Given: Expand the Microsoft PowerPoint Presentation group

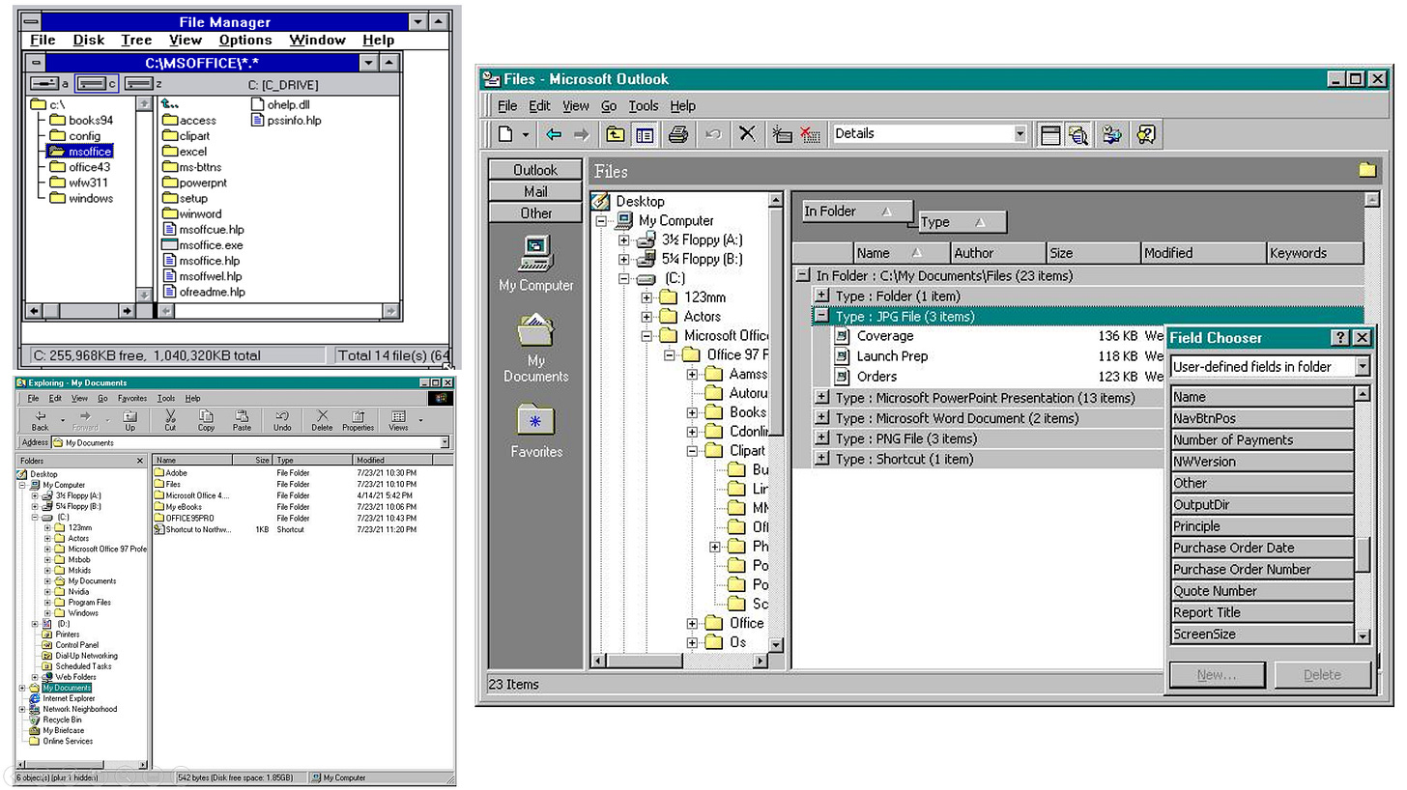Looking at the screenshot, I should coord(821,398).
